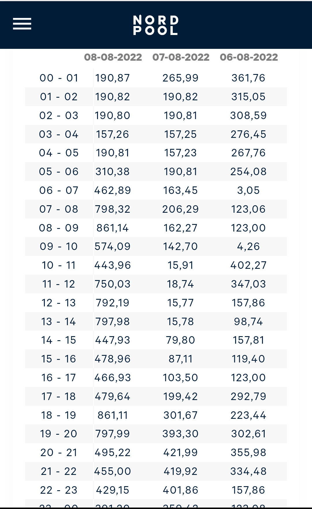Select the 361,76 price value
The width and height of the screenshot is (312, 509).
[248, 78]
